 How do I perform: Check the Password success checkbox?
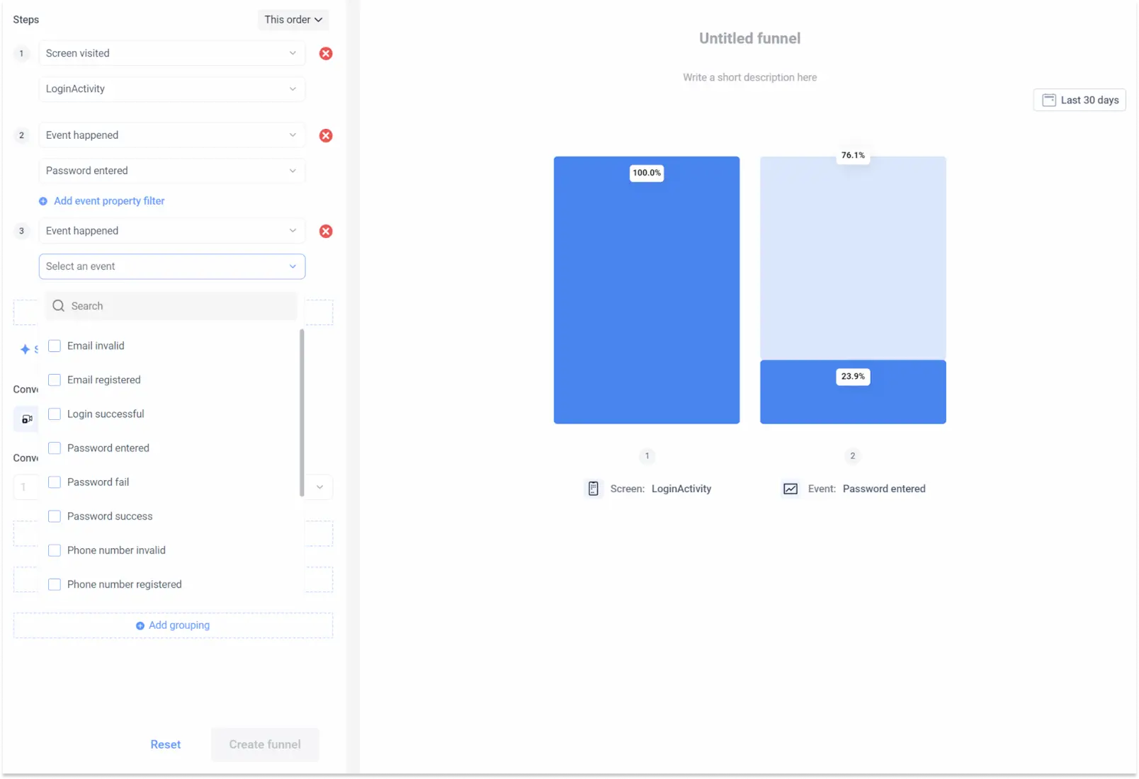(55, 516)
